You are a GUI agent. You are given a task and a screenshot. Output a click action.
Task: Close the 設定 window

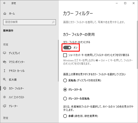coord(134,3)
